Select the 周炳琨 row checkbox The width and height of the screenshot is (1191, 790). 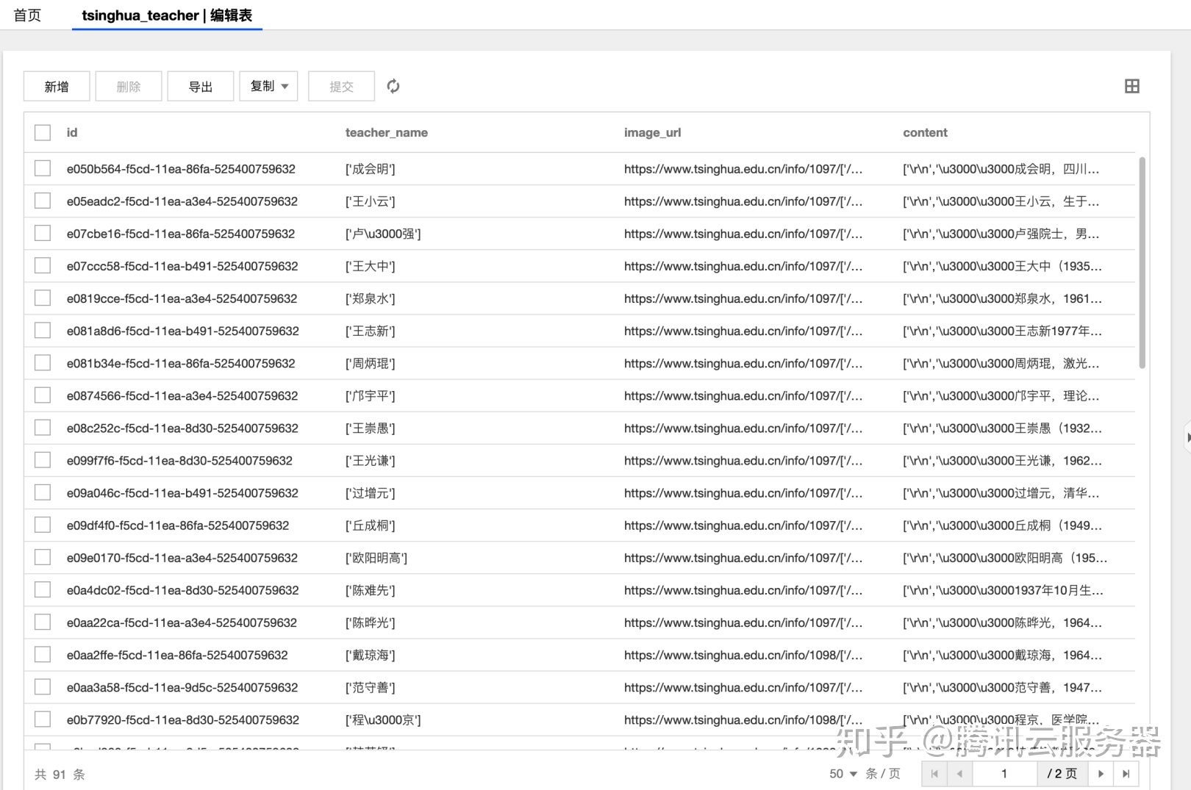43,363
